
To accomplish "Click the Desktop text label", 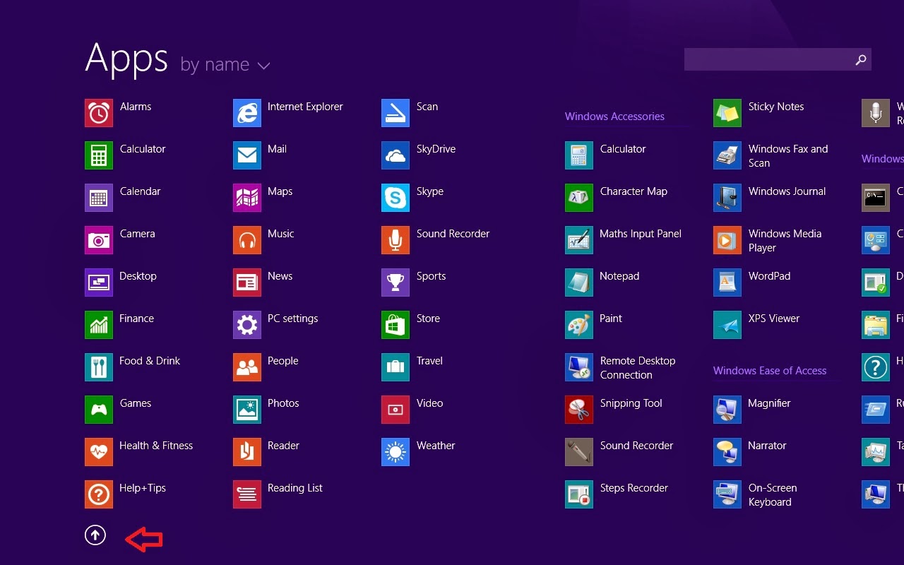I will pyautogui.click(x=138, y=276).
